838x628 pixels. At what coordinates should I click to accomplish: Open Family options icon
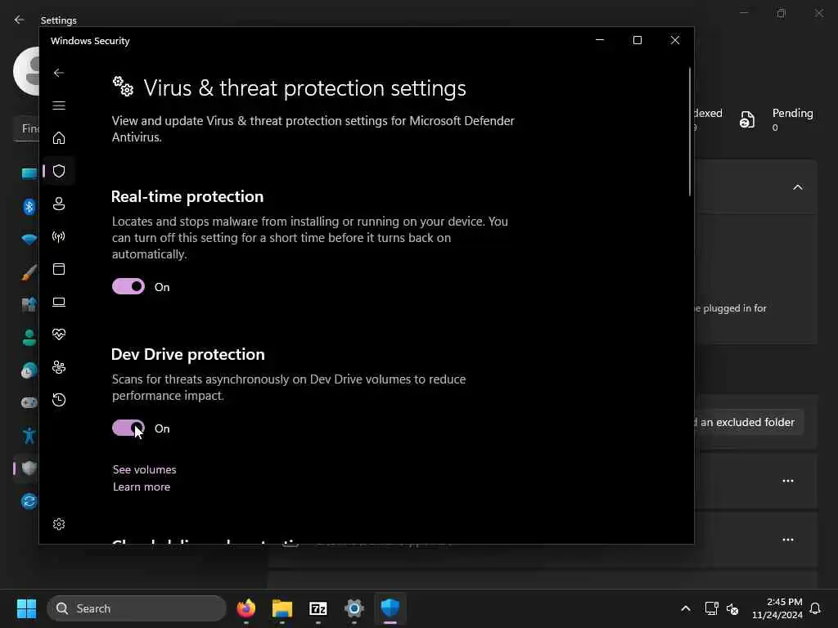[59, 367]
